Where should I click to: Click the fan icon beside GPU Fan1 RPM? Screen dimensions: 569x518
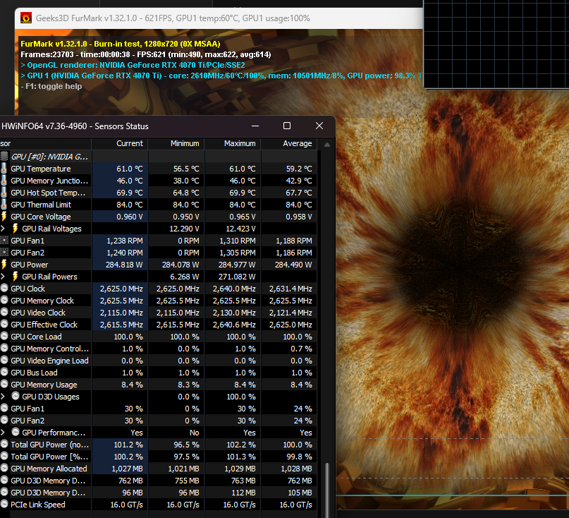(4, 240)
